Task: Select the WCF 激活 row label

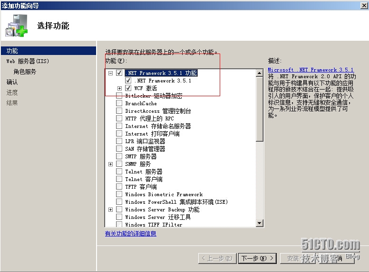Action: point(146,88)
